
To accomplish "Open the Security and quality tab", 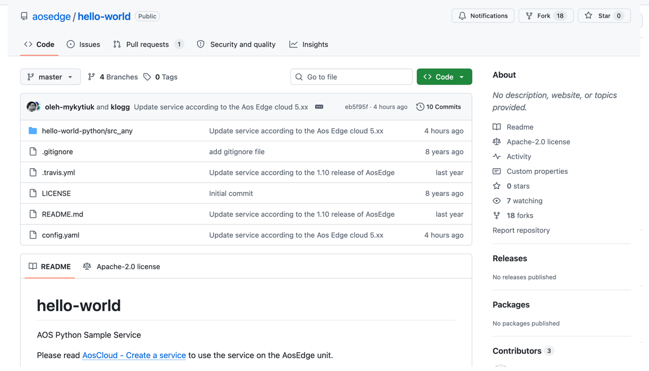I will coord(236,44).
